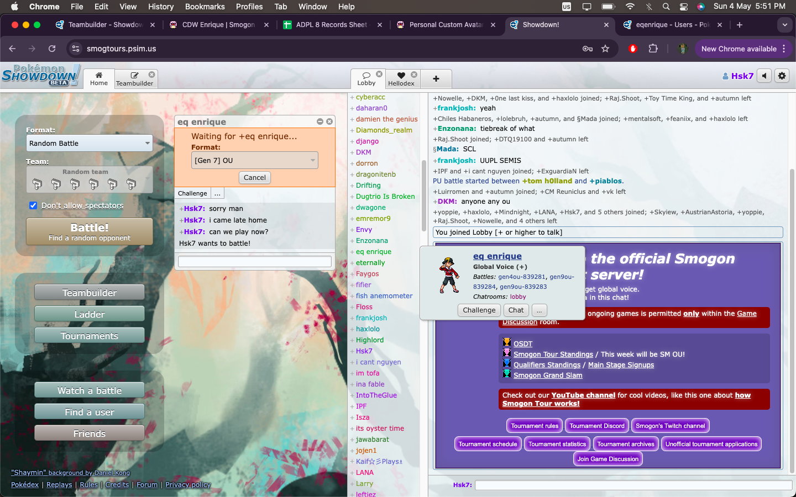Switch to the Lobby room tab

coord(366,79)
